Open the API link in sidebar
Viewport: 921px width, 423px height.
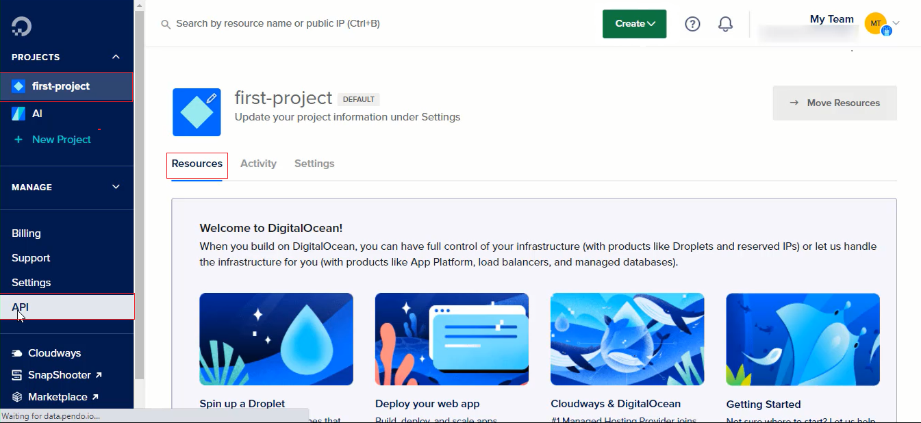[x=21, y=307]
